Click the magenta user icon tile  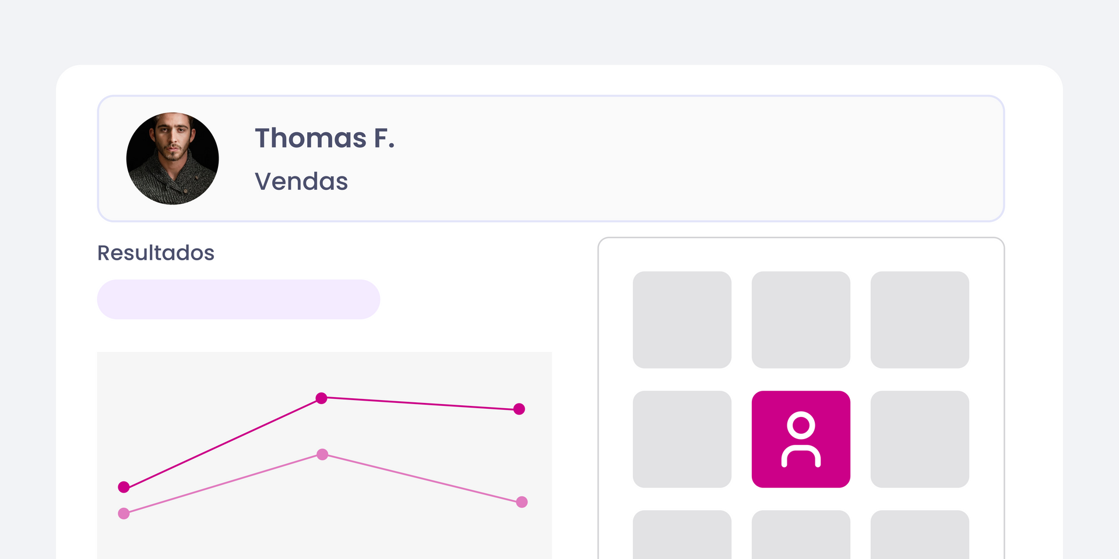pos(801,439)
